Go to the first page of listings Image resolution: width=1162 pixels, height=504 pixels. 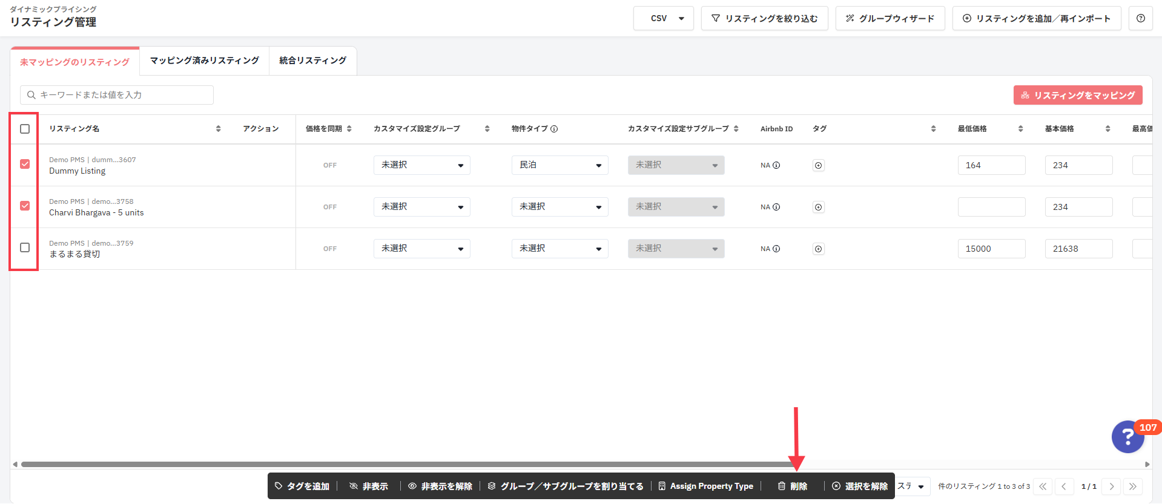(1043, 486)
